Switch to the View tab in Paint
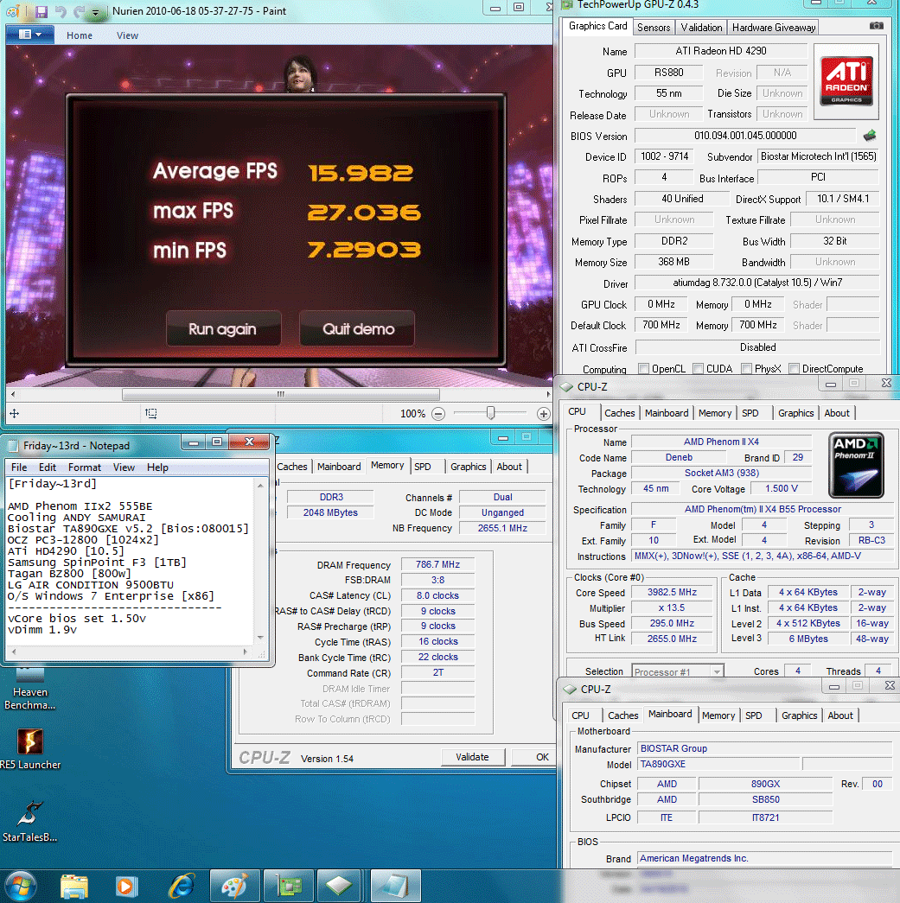900x903 pixels. coord(127,35)
